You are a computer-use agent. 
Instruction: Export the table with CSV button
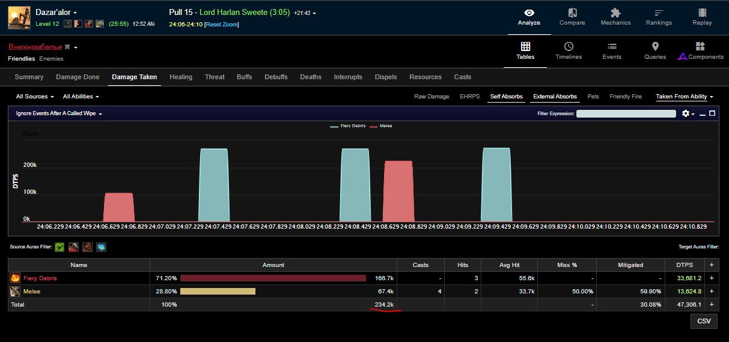pyautogui.click(x=704, y=321)
